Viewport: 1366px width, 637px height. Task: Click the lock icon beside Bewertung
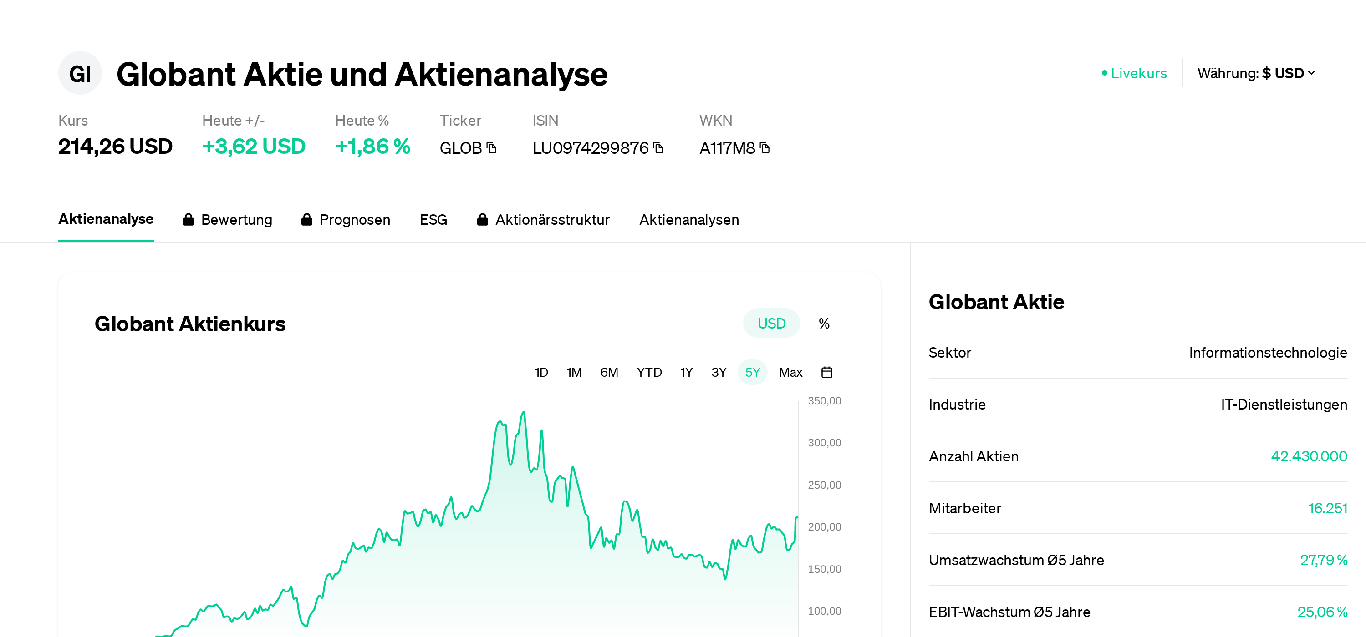(188, 219)
